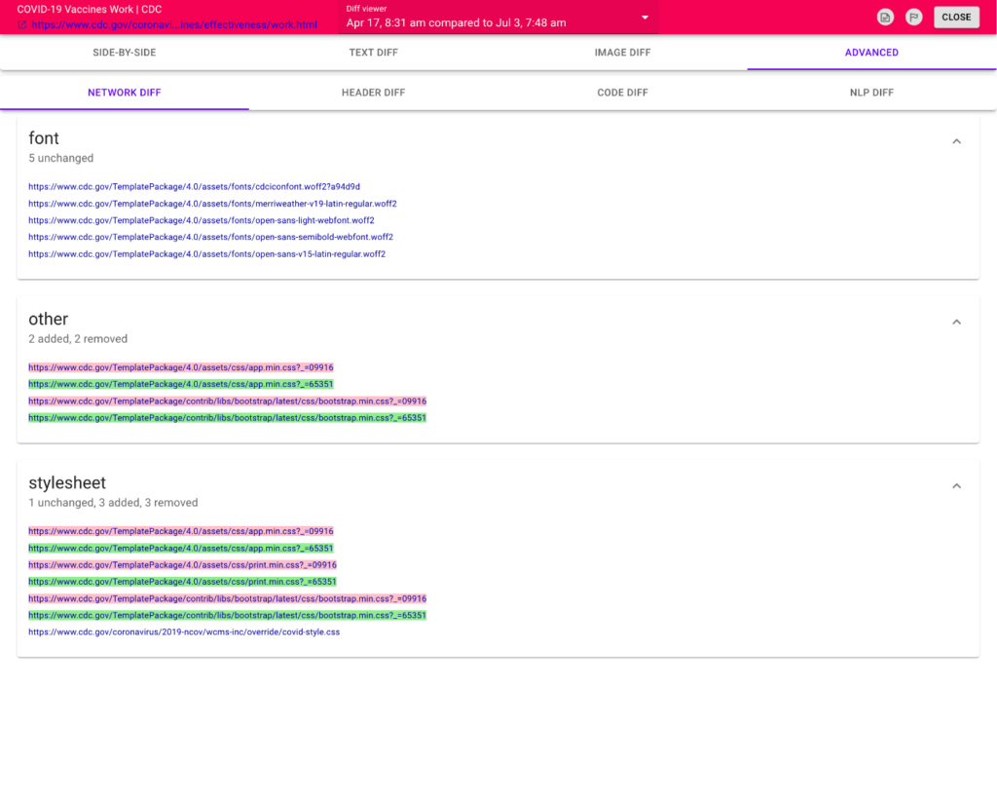
Task: Select the NETWORK DIFF sub-tab
Action: [125, 93]
